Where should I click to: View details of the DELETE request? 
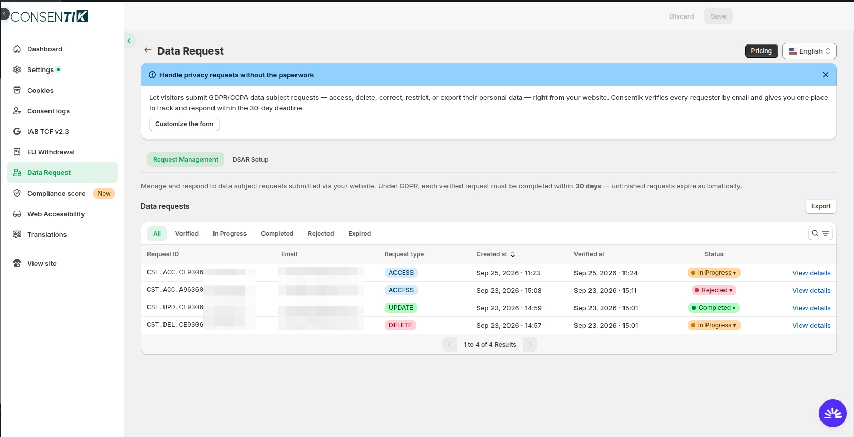[811, 326]
